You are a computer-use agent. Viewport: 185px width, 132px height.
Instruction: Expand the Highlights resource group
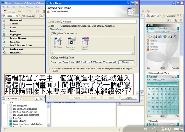point(7,35)
